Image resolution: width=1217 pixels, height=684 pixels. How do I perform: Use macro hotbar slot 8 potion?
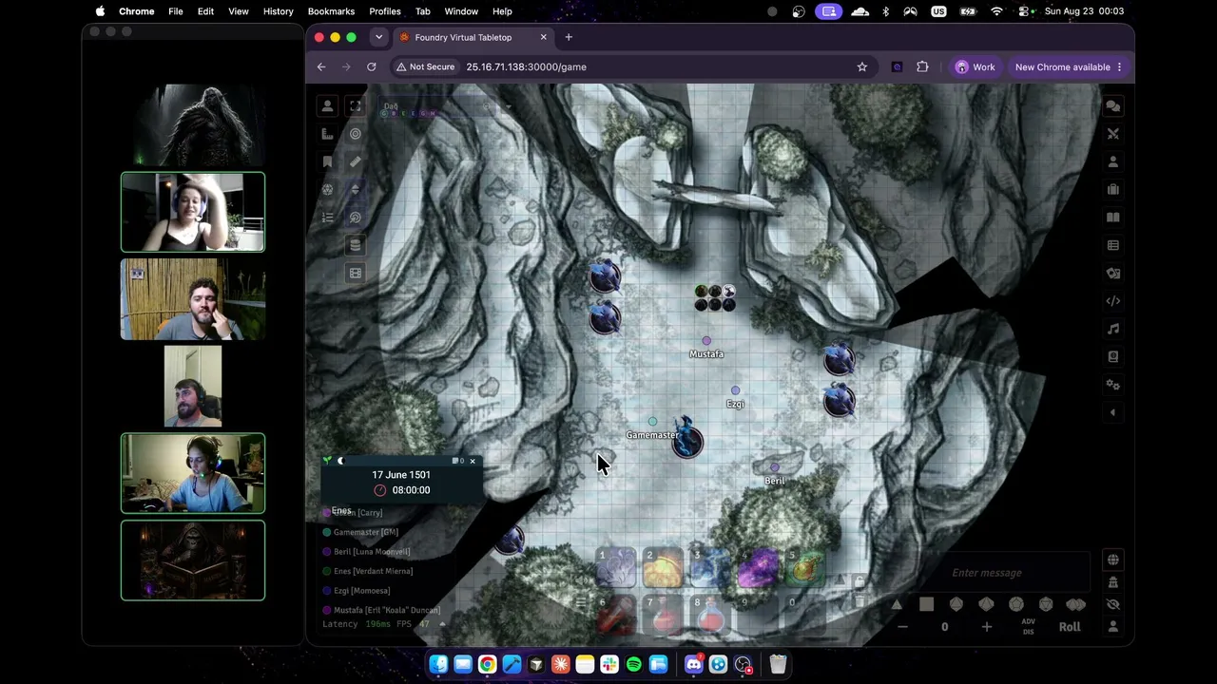(x=710, y=615)
